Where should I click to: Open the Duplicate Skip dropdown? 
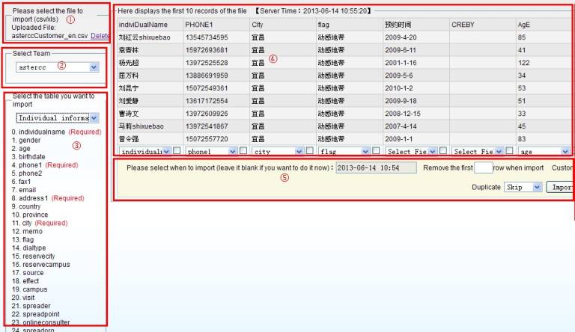pyautogui.click(x=523, y=187)
